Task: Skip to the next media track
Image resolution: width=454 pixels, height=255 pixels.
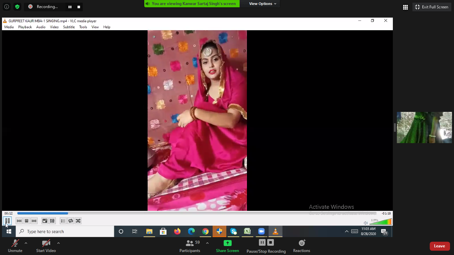Action: tap(34, 221)
